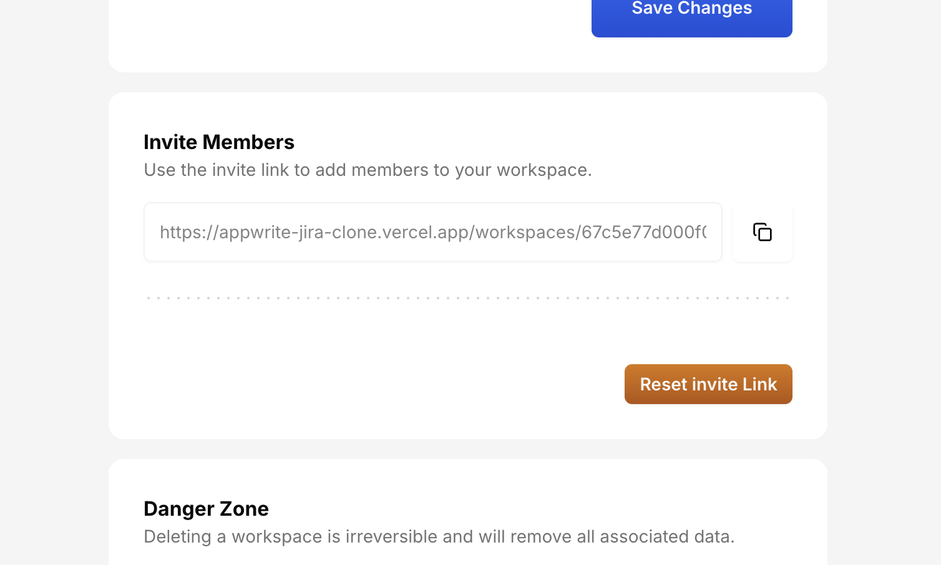The height and width of the screenshot is (565, 941).
Task: Focus the invite link URL field
Action: tap(432, 232)
